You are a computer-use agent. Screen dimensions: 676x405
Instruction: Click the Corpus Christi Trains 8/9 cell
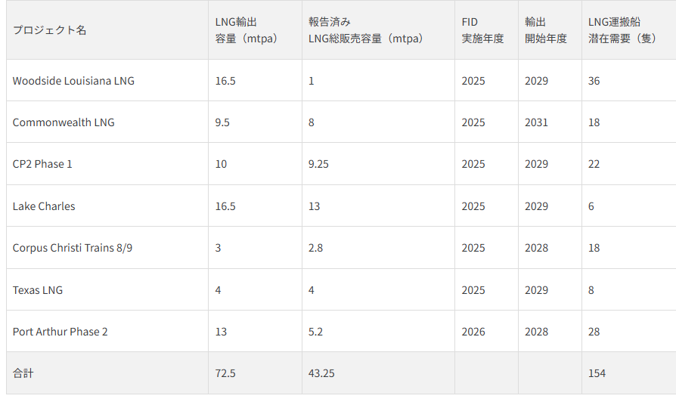pos(73,248)
